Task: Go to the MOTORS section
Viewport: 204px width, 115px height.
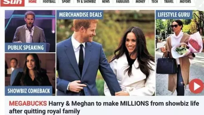Action: tap(185, 2)
